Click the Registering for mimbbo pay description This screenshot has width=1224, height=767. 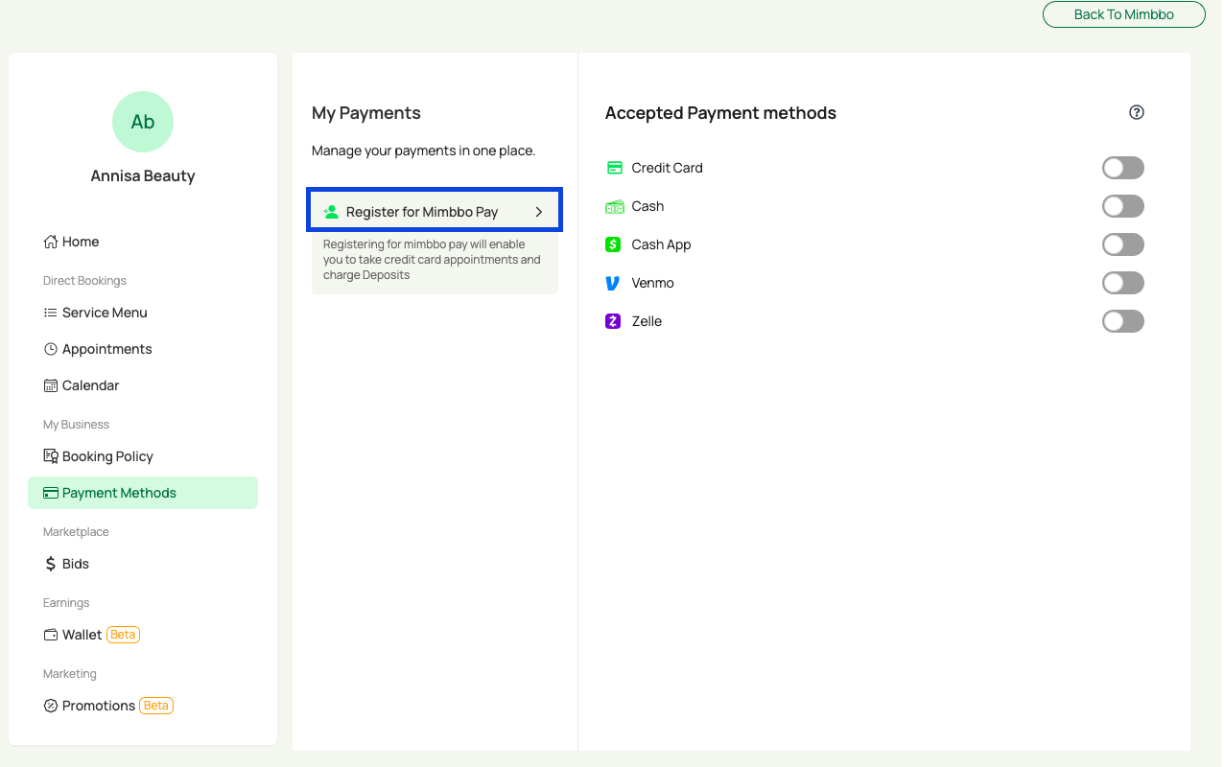tap(433, 260)
